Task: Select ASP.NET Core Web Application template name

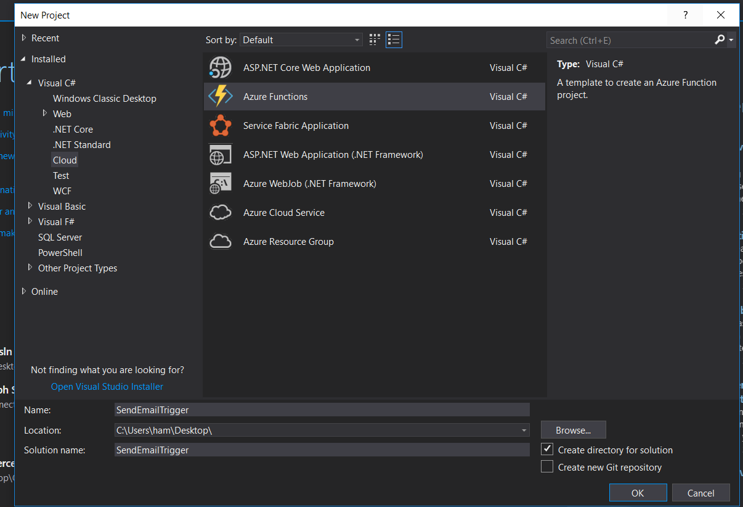Action: [307, 68]
